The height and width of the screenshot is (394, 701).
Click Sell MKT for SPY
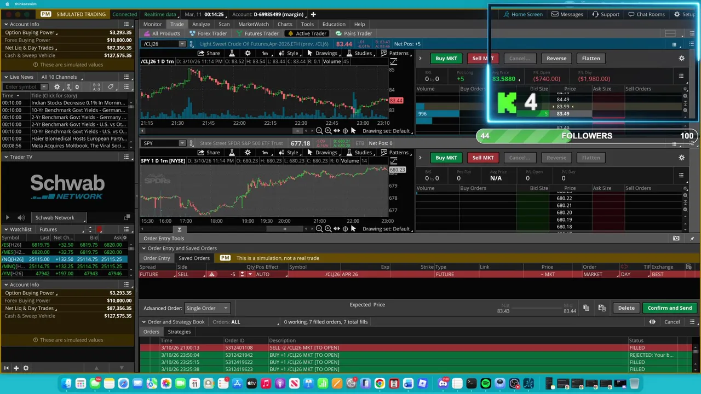(482, 158)
